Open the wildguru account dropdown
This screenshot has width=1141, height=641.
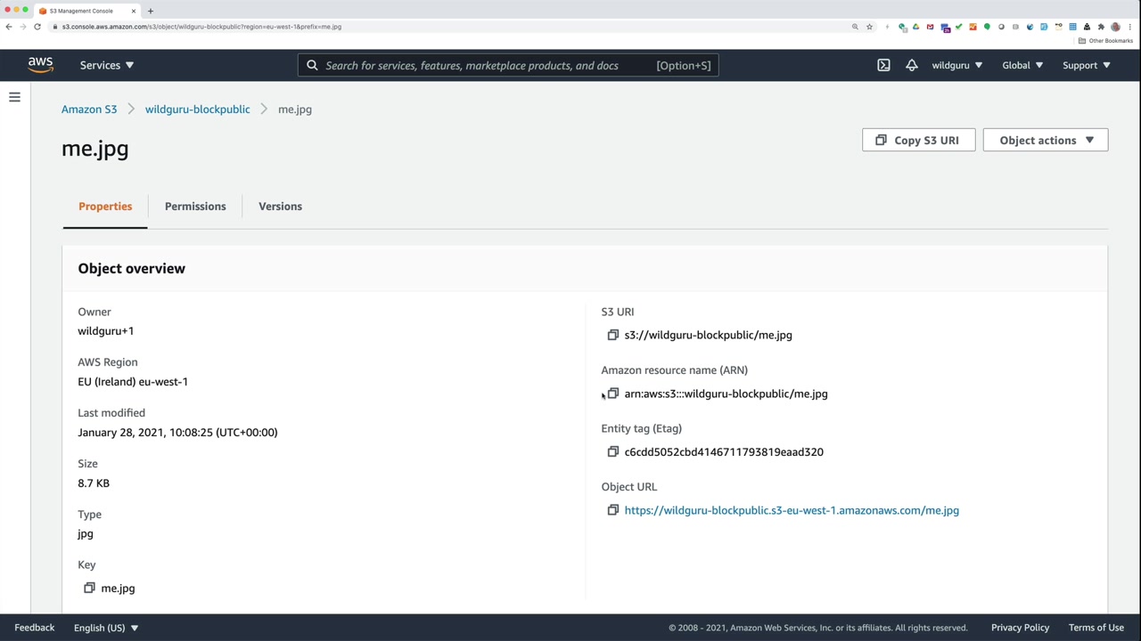tap(956, 65)
